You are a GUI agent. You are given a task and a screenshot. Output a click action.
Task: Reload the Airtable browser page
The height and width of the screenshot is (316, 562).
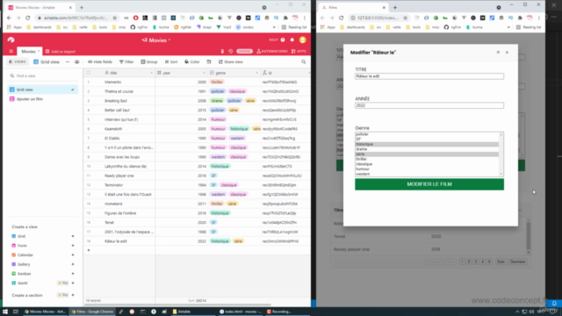pyautogui.click(x=27, y=18)
